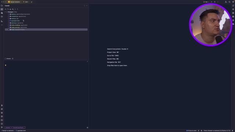Open the Structure tool window icon
Viewport: 235px width, 132px height.
2,21
